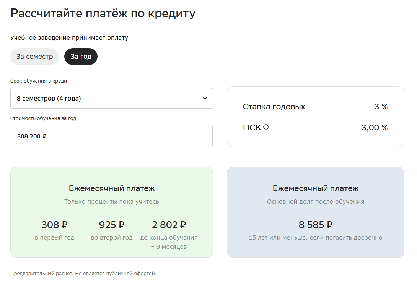
Task: Click the Срок обучения в кредит label
Action: [x=40, y=81]
